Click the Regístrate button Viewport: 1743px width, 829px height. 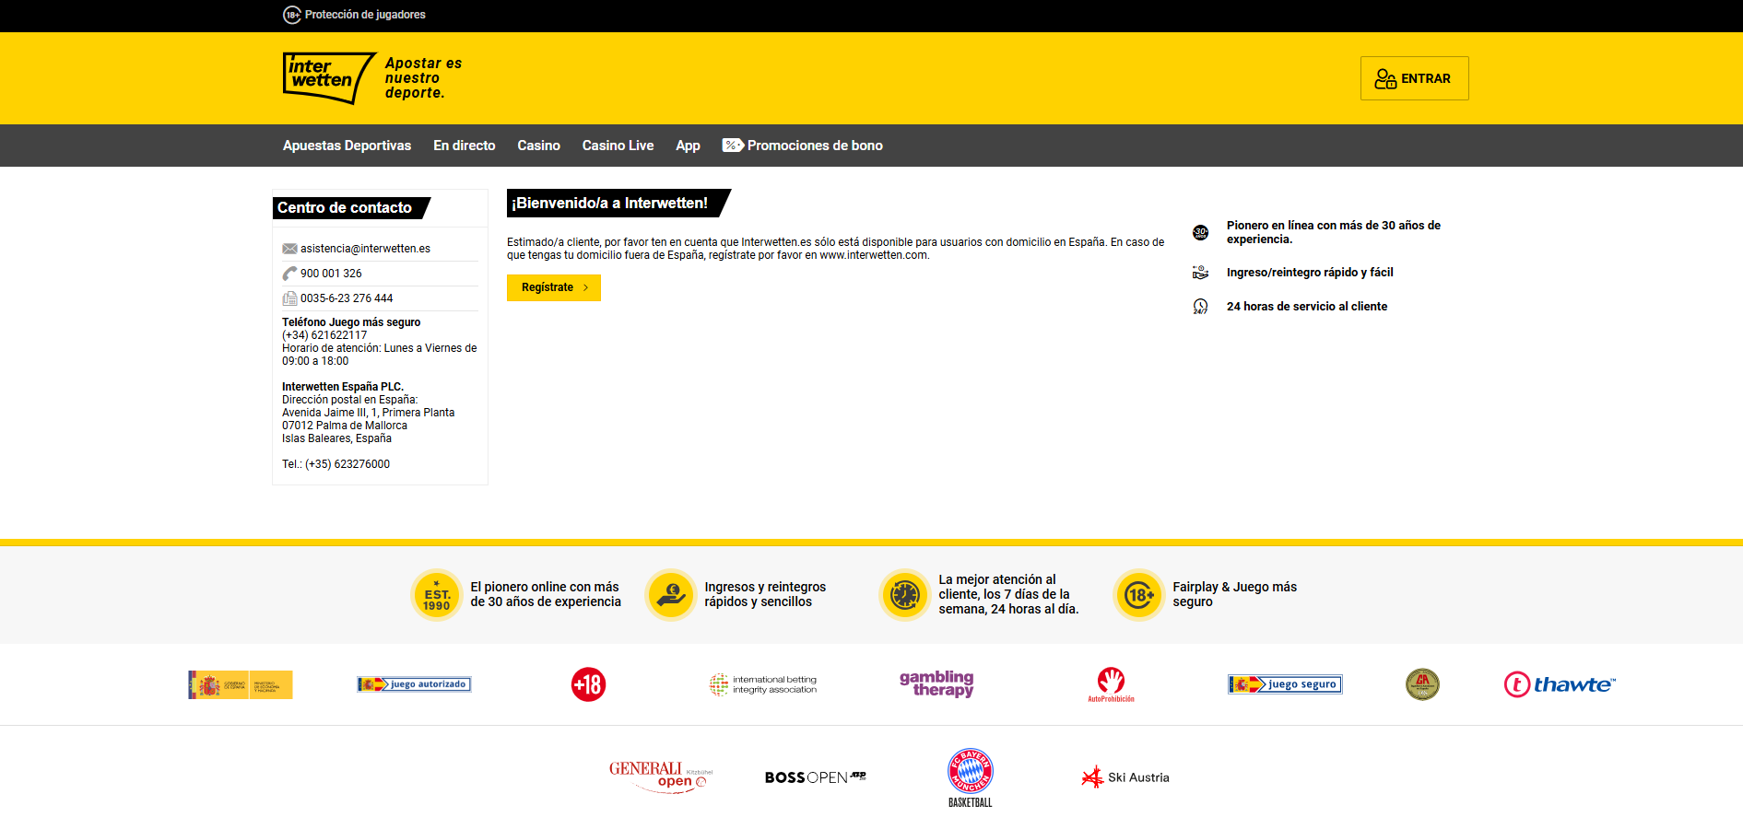point(554,287)
